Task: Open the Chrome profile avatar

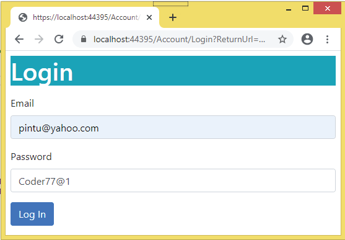Action: point(307,39)
